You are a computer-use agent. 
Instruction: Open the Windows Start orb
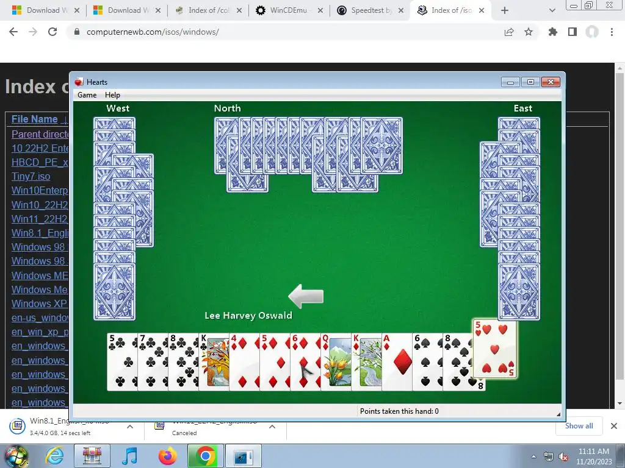click(16, 456)
